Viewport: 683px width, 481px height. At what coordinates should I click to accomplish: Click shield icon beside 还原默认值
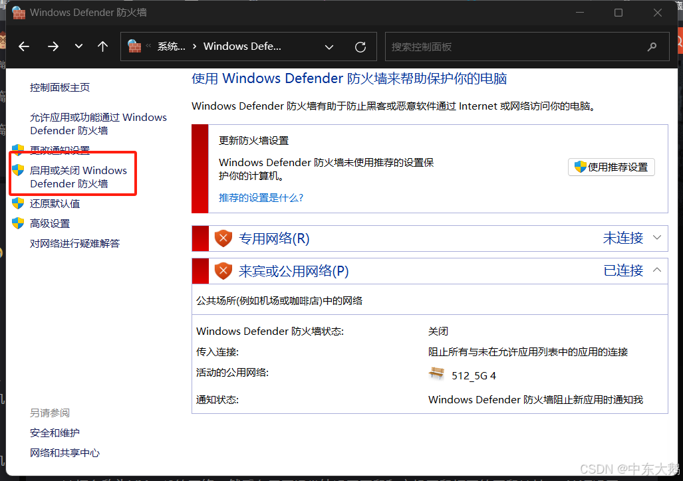click(18, 203)
